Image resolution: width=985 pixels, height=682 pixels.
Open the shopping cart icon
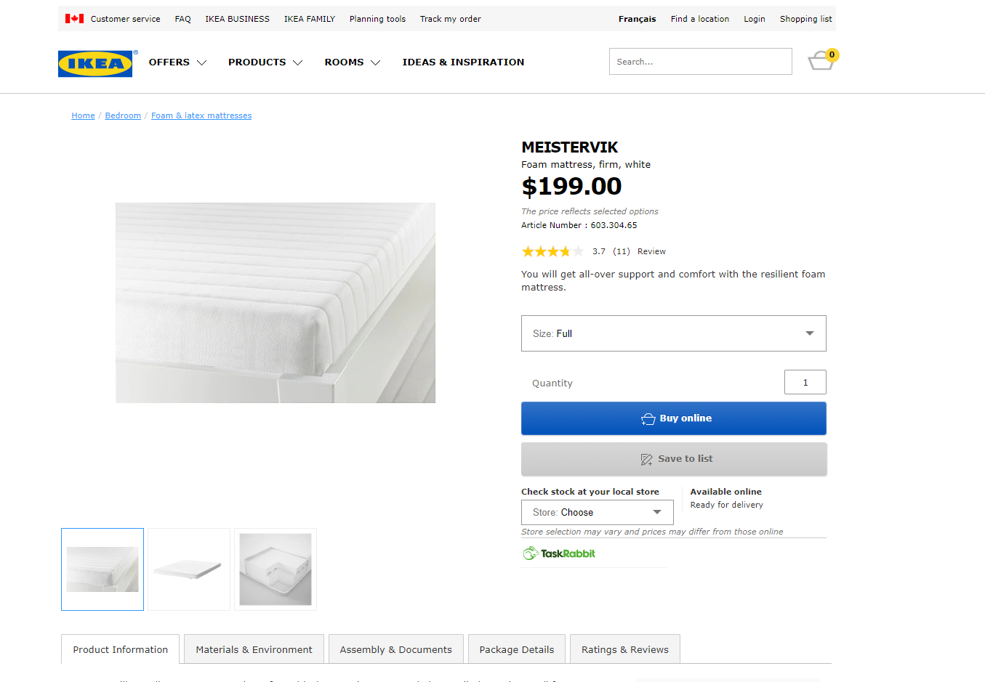821,61
